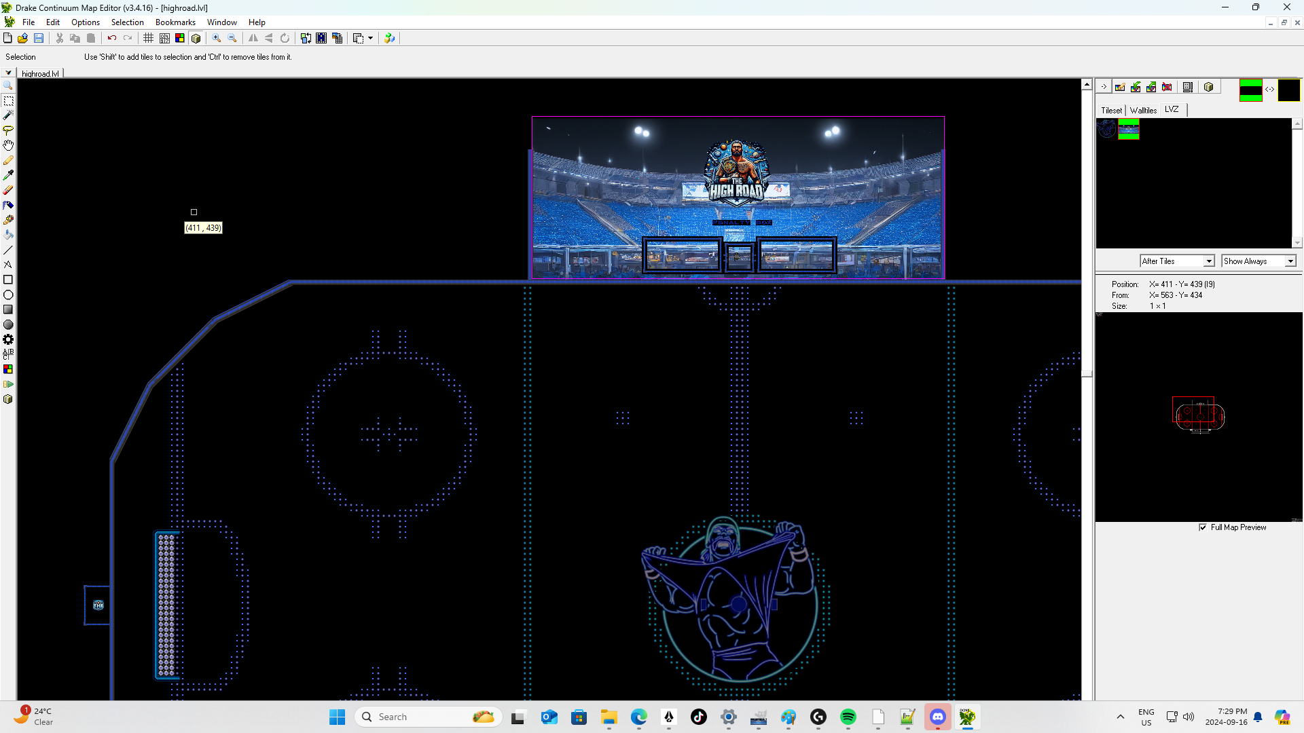Click the left selected tile color swatch
1304x733 pixels.
pos(1250,90)
